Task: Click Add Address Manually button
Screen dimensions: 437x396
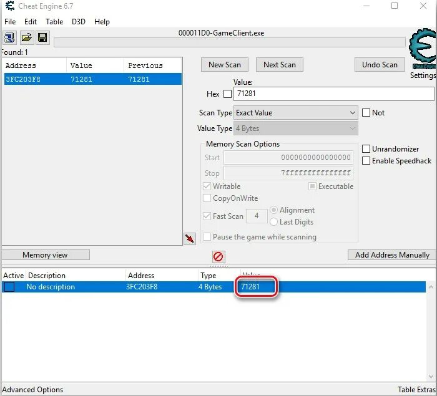Action: click(391, 255)
